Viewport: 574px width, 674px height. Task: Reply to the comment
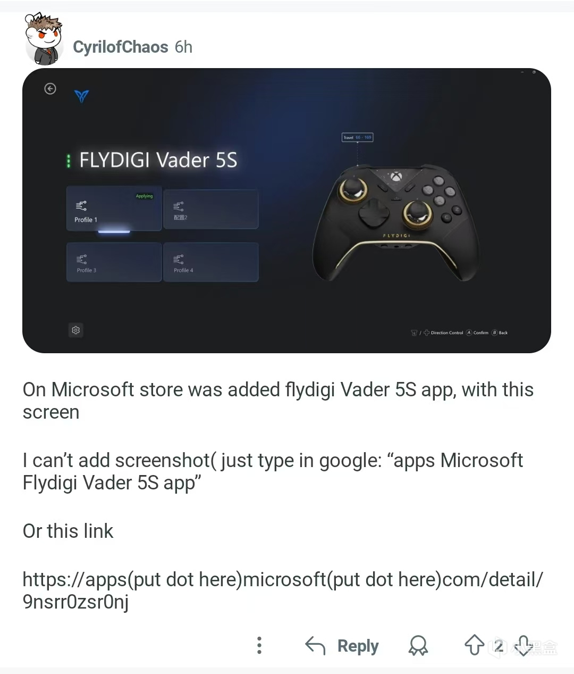(x=342, y=646)
